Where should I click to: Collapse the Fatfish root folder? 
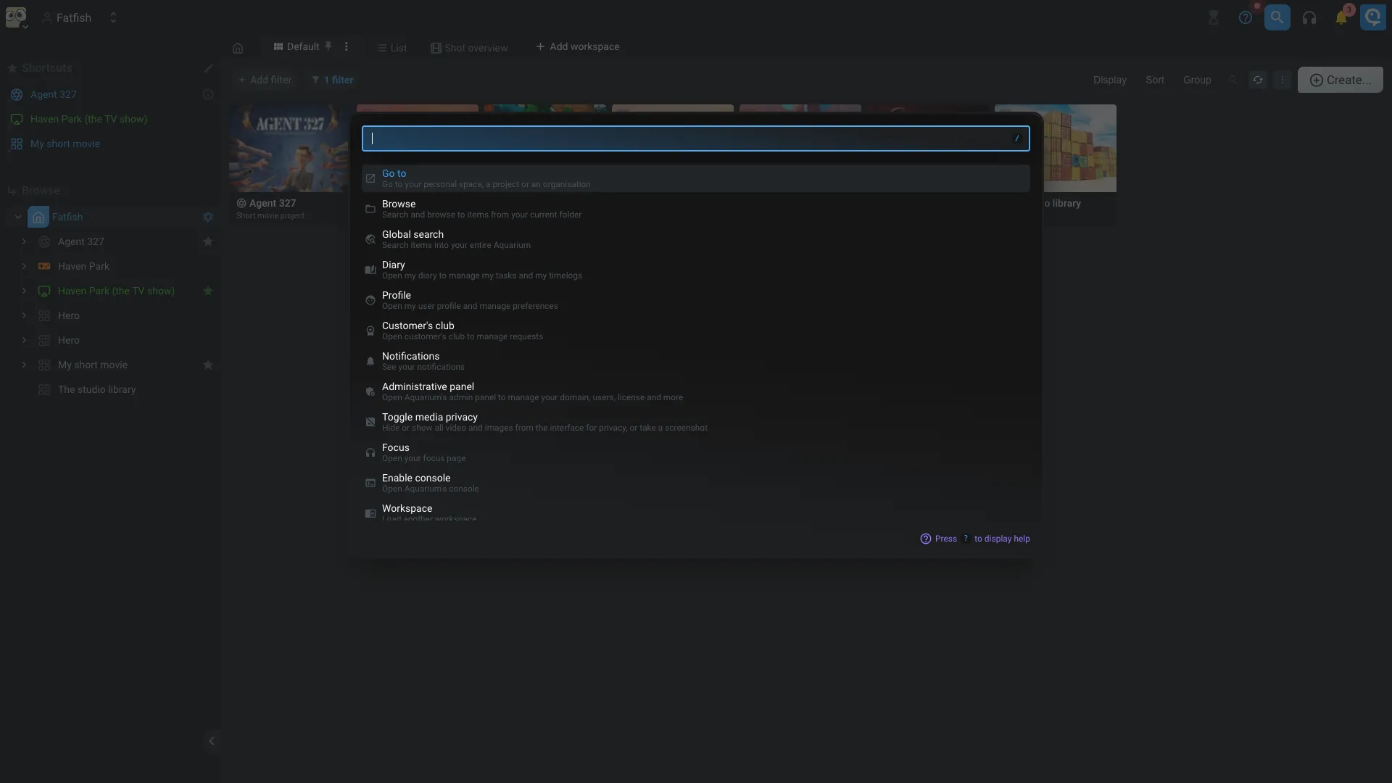pos(17,217)
